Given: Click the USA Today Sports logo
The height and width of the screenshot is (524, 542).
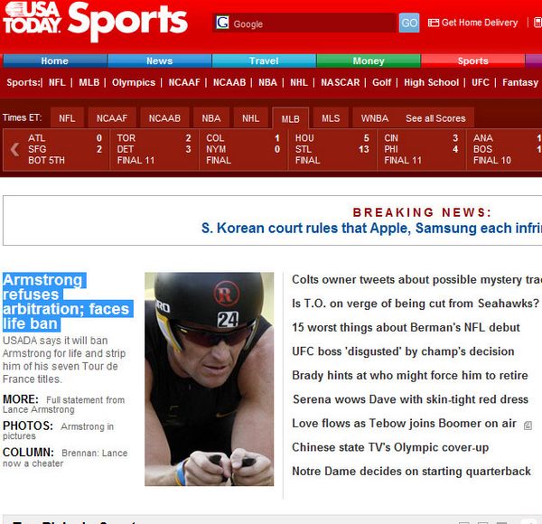Looking at the screenshot, I should [95, 22].
